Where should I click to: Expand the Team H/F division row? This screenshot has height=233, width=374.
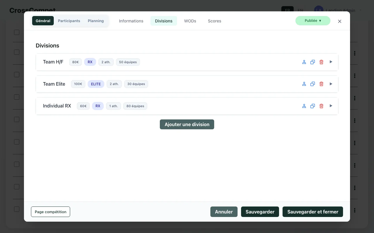coord(331,62)
